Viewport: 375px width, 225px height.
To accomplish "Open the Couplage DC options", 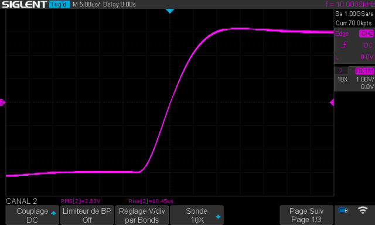I will pyautogui.click(x=32, y=215).
